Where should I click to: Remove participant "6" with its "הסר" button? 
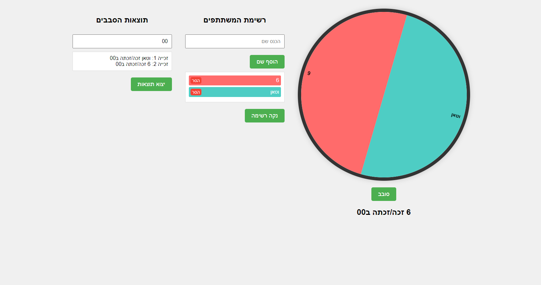(x=196, y=81)
